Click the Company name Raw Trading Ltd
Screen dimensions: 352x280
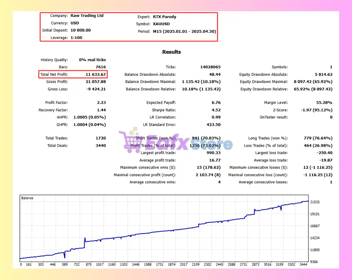(87, 15)
